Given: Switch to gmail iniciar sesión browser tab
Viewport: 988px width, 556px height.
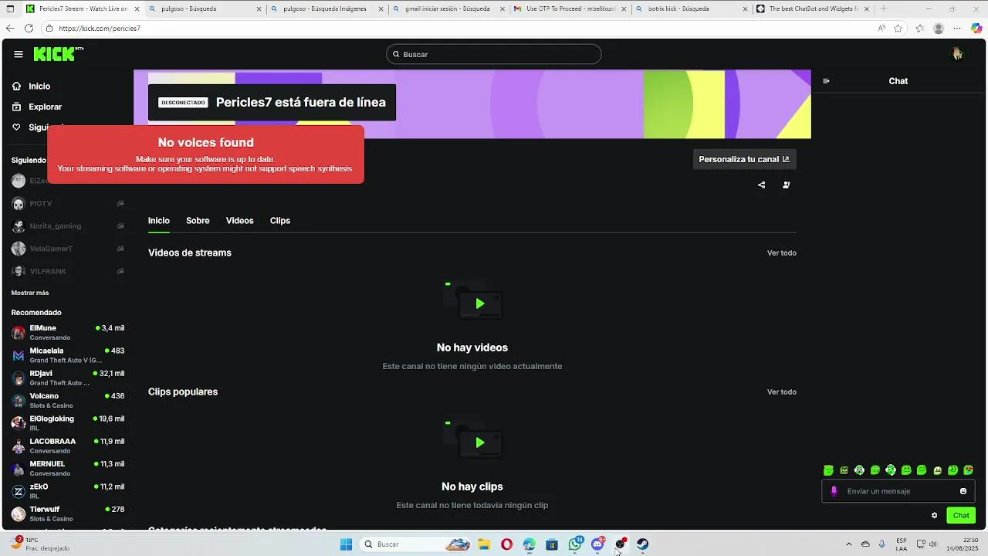Looking at the screenshot, I should click(x=448, y=8).
